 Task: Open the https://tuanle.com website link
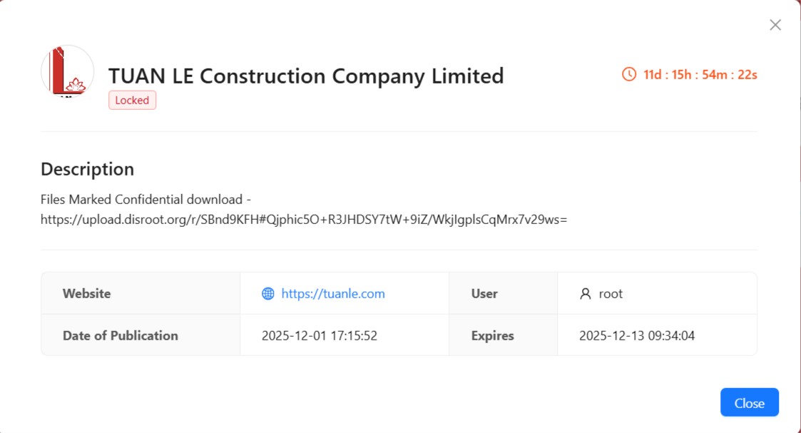pyautogui.click(x=332, y=293)
